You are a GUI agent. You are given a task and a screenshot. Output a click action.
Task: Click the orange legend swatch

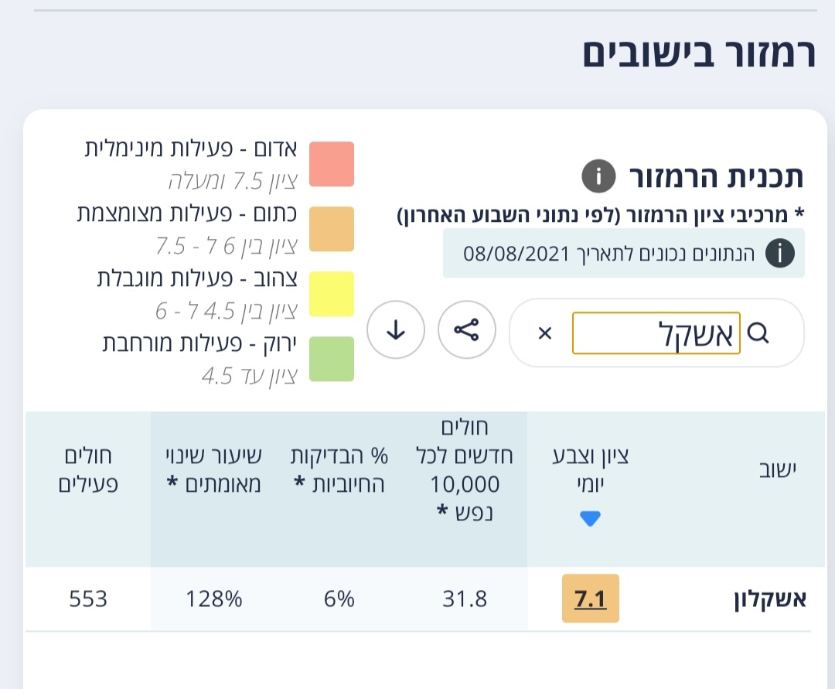(x=332, y=229)
